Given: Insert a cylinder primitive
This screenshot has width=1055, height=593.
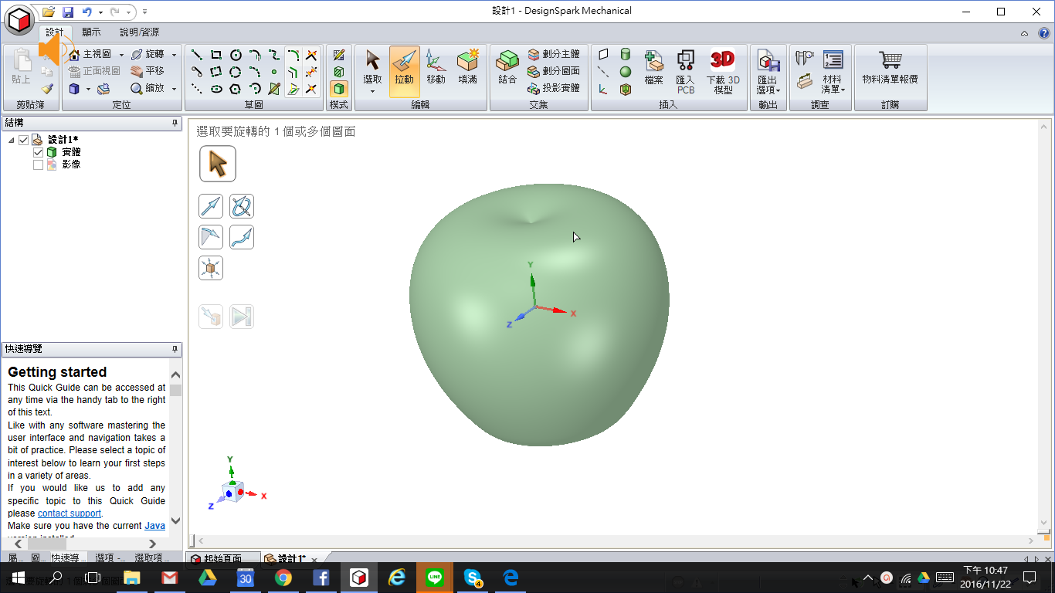Looking at the screenshot, I should tap(626, 54).
